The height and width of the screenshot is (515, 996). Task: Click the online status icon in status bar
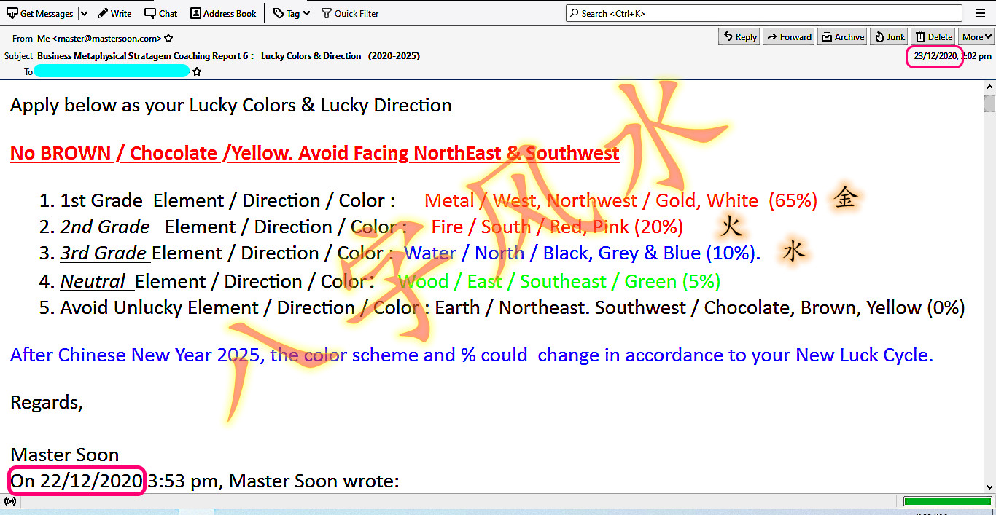(x=10, y=501)
